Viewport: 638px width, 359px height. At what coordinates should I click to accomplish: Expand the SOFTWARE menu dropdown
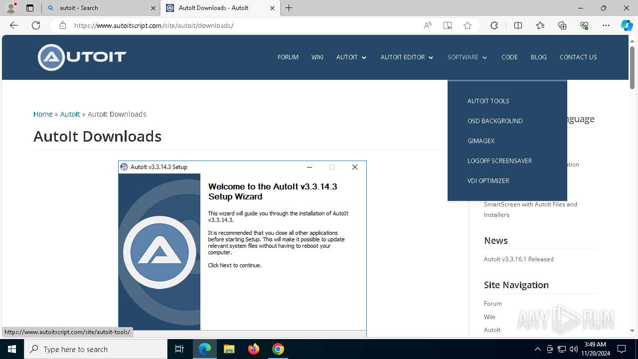click(468, 57)
